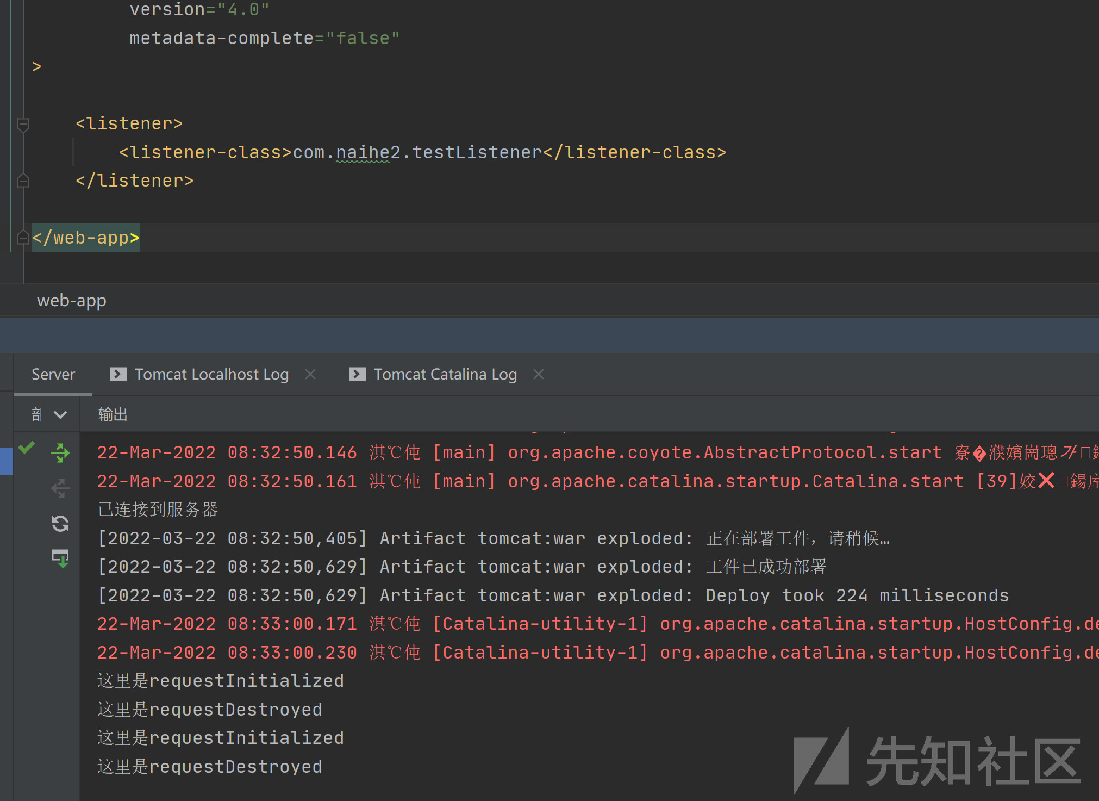Click the green Deploy All arrows icon

pos(60,452)
